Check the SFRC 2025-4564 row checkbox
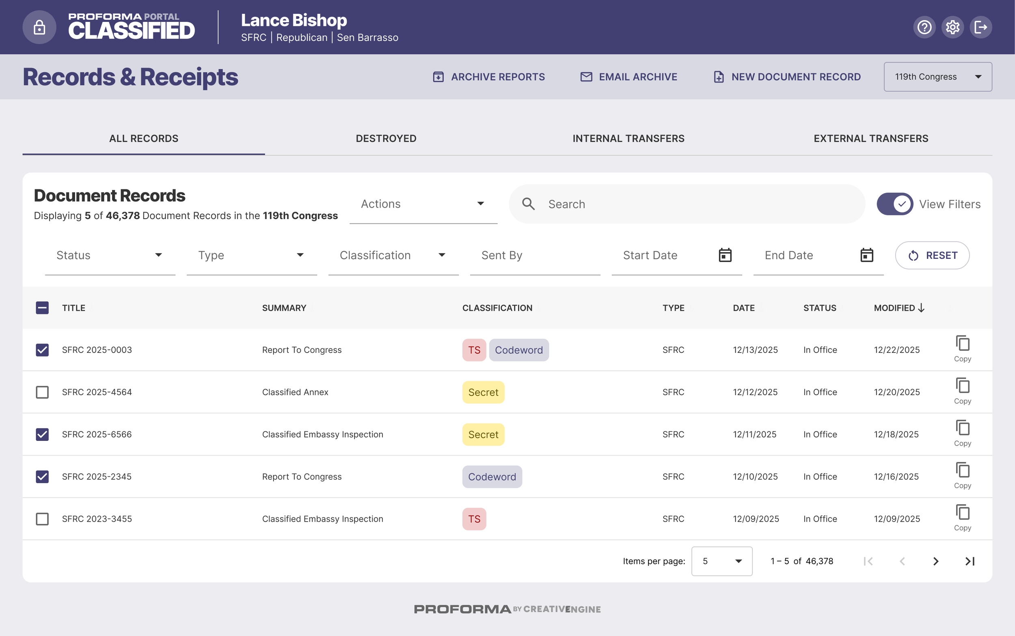This screenshot has height=636, width=1015. pyautogui.click(x=42, y=392)
